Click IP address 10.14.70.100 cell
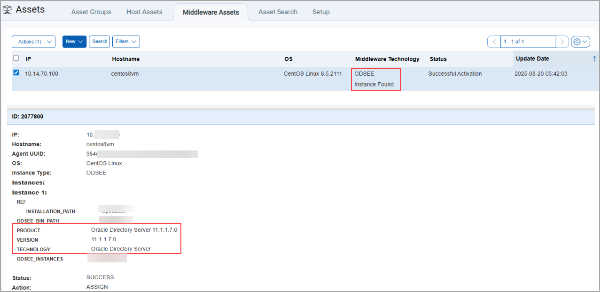The width and height of the screenshot is (600, 292). (x=42, y=74)
